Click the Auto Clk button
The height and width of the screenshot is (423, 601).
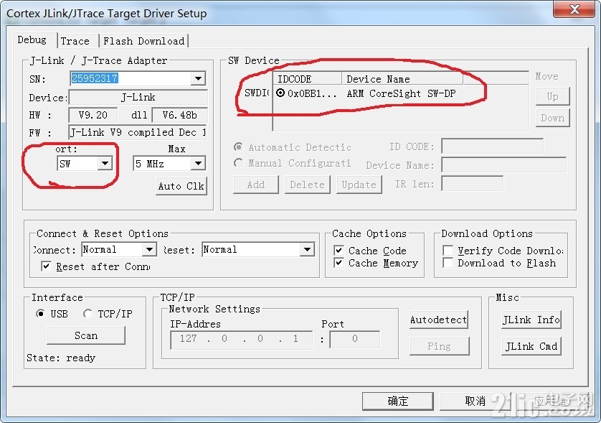(181, 186)
